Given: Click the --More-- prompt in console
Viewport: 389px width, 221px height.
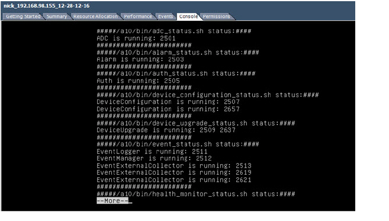Looking at the screenshot, I should (x=112, y=201).
